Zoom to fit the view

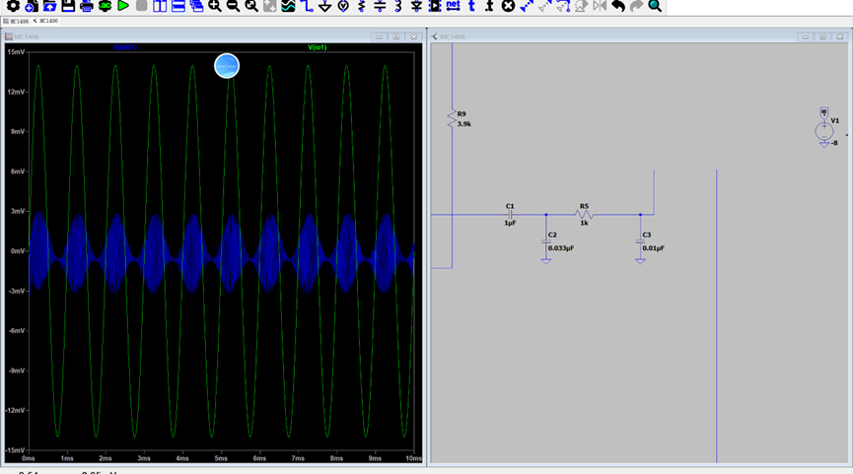click(x=251, y=6)
